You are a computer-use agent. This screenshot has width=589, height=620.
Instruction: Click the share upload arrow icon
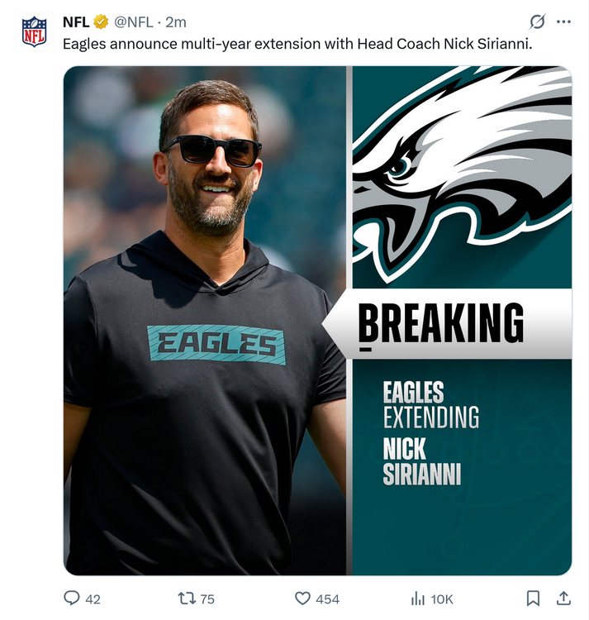point(563,598)
